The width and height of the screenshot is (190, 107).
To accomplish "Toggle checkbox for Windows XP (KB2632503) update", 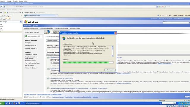I will pos(48,78).
